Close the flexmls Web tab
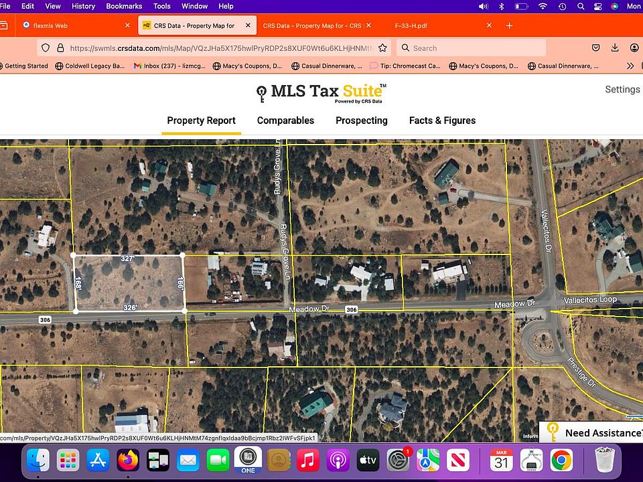Viewport: 643px width, 482px height. [127, 25]
